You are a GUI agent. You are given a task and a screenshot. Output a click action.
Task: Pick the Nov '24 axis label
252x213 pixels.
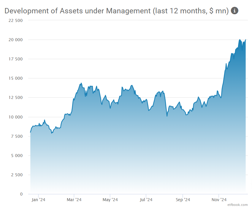pos(218,200)
